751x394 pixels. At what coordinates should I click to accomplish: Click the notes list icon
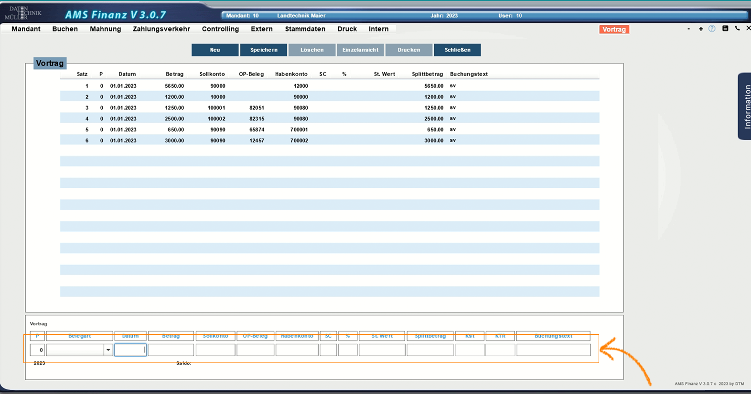(725, 29)
